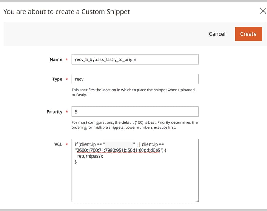Click the Type field label
Viewport: 267px width, 211px height.
point(57,79)
